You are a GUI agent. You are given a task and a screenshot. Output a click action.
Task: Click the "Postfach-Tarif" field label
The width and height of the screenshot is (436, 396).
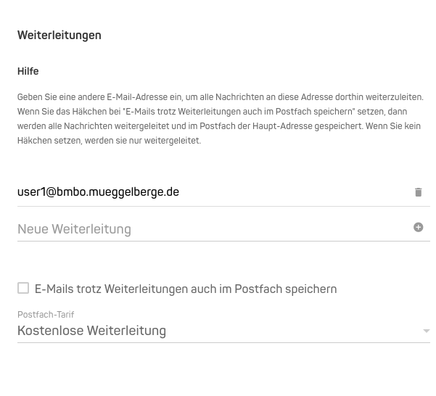coord(46,315)
